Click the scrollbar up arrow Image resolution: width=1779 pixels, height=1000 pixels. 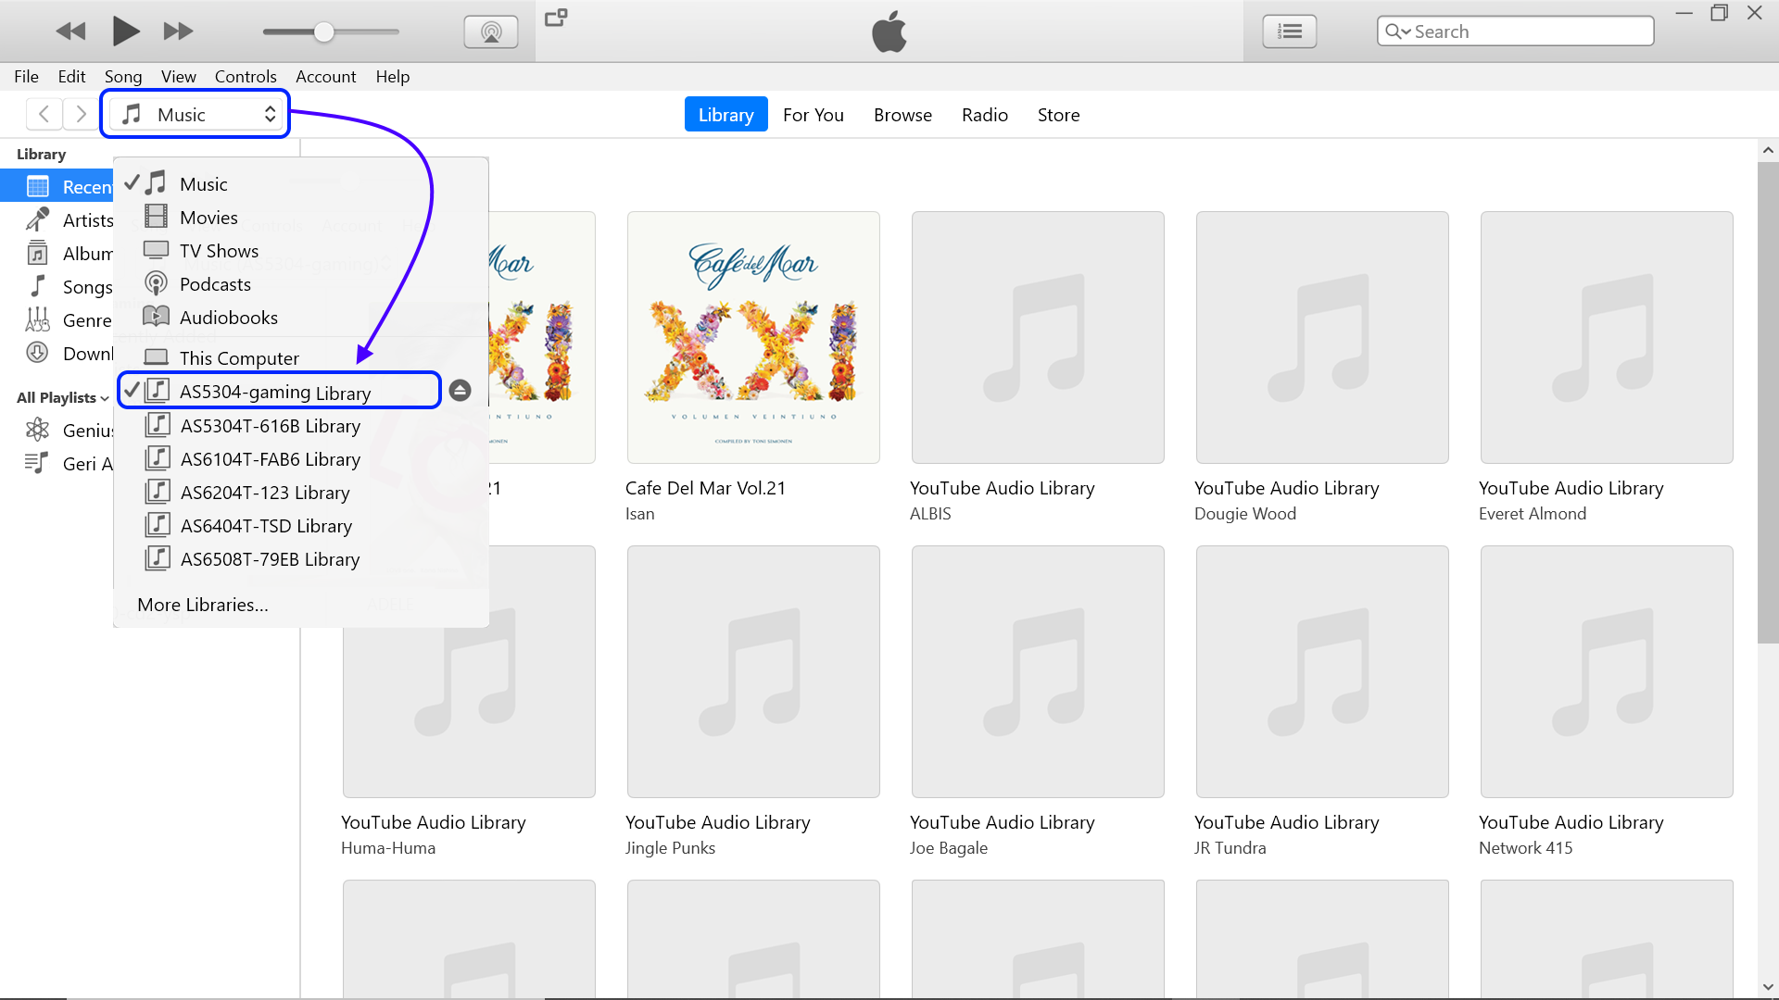[x=1768, y=150]
